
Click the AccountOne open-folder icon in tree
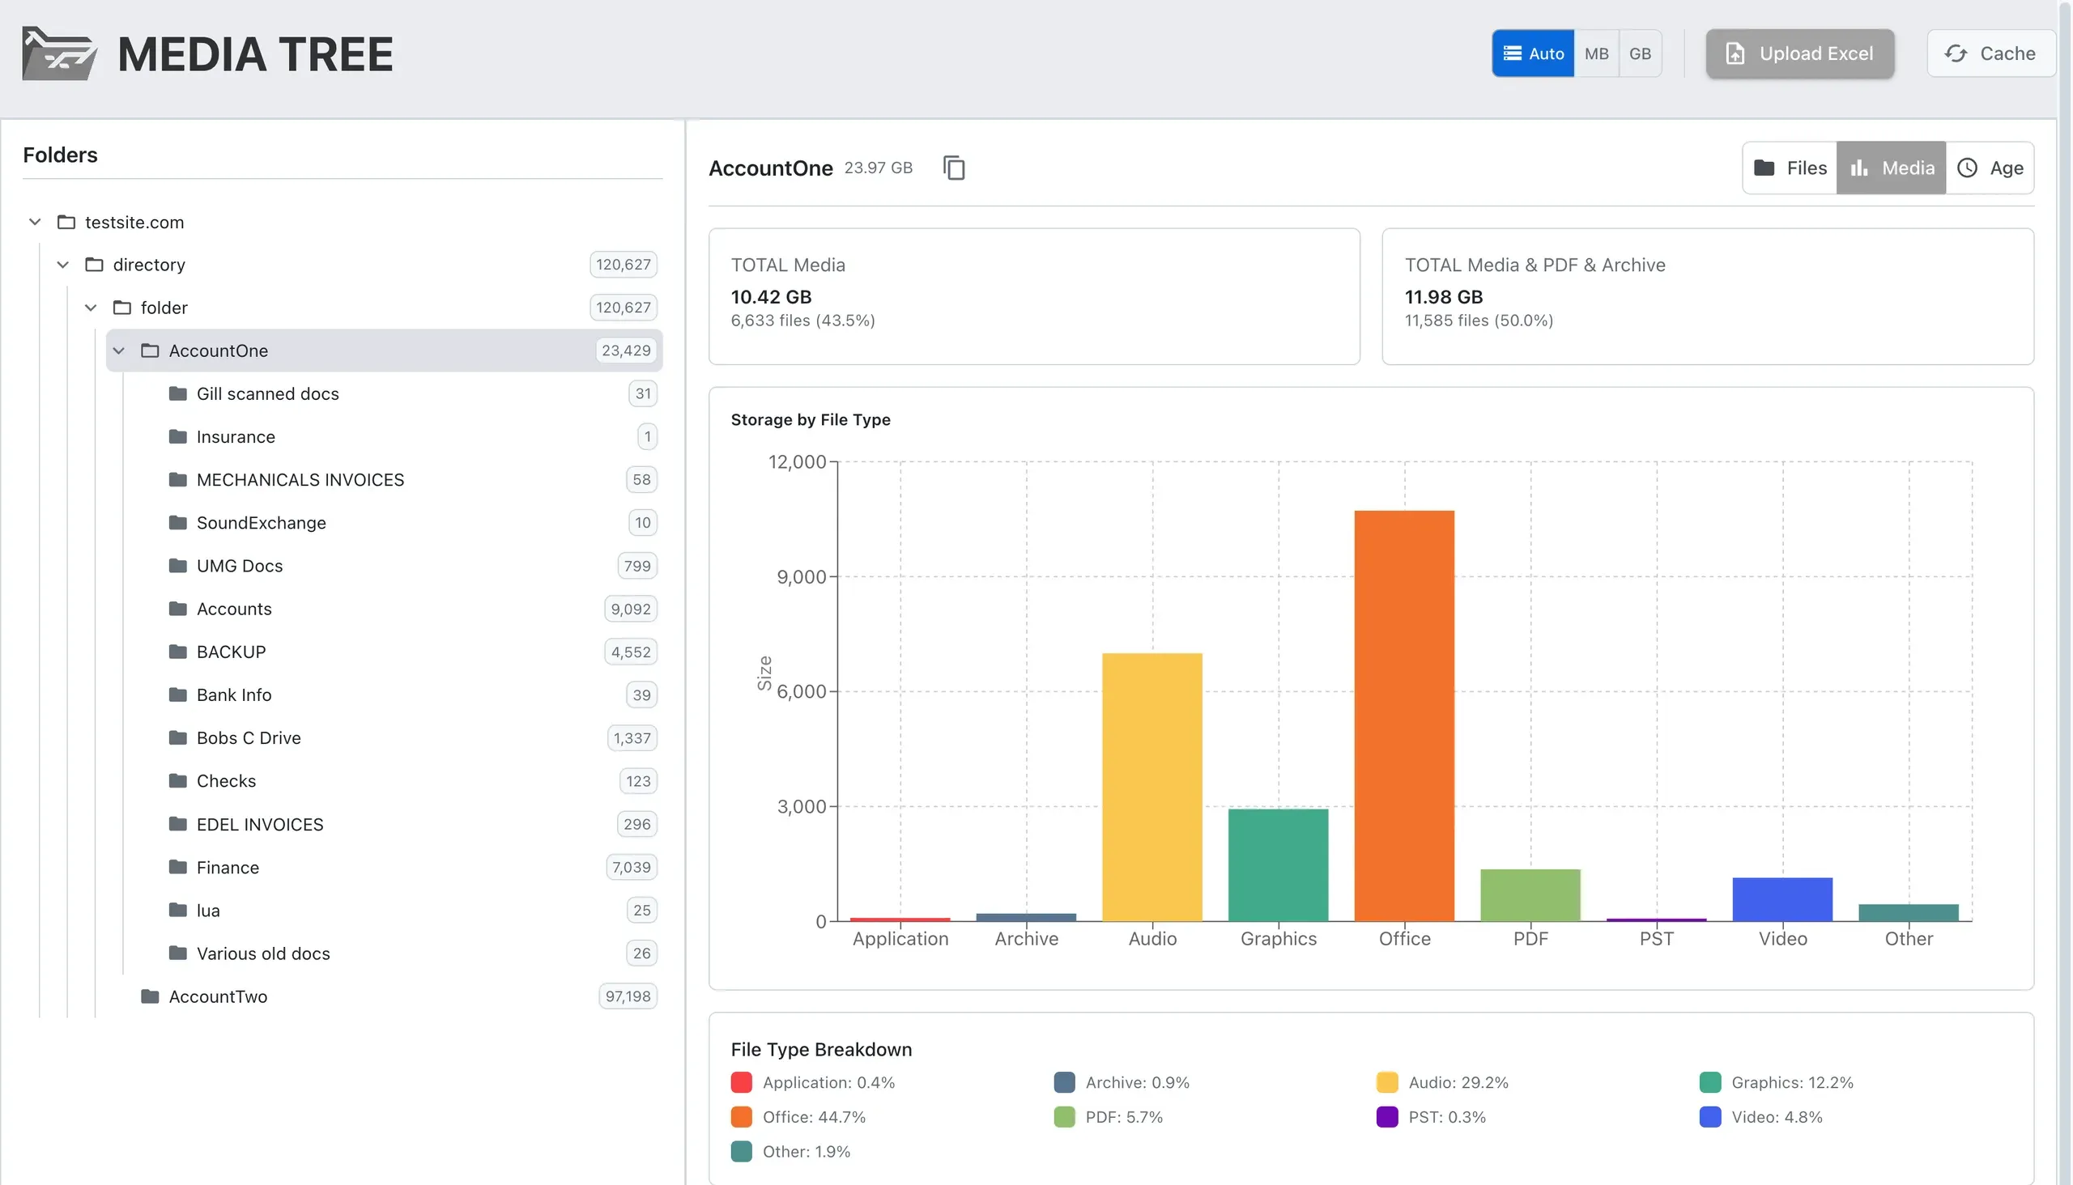coord(150,350)
